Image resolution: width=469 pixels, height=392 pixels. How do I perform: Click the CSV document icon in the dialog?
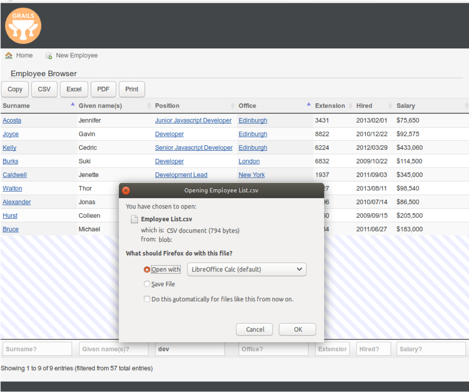coord(134,219)
